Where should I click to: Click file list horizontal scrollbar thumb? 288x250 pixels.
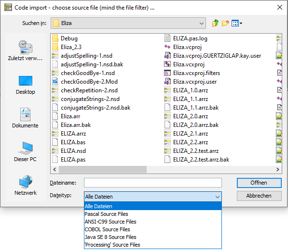(103, 170)
